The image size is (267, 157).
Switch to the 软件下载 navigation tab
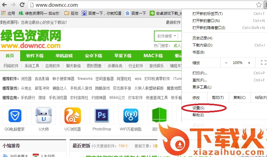pyautogui.click(x=35, y=56)
